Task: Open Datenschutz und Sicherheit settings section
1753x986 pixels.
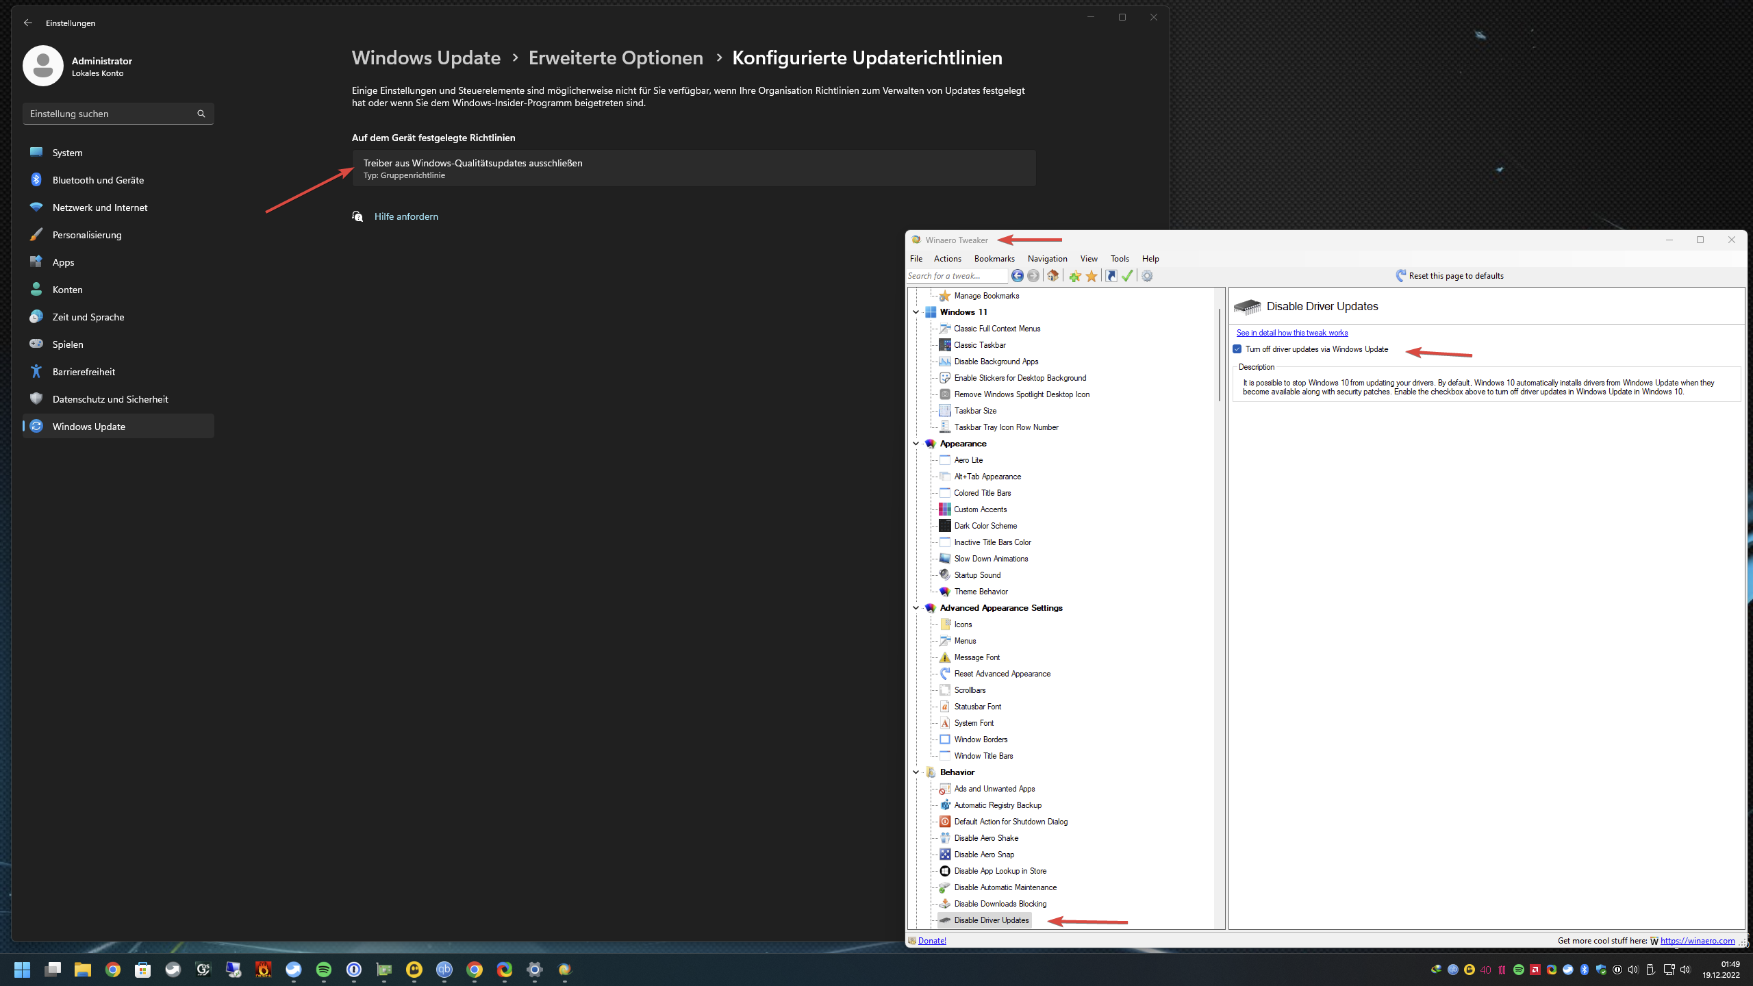Action: pos(110,399)
